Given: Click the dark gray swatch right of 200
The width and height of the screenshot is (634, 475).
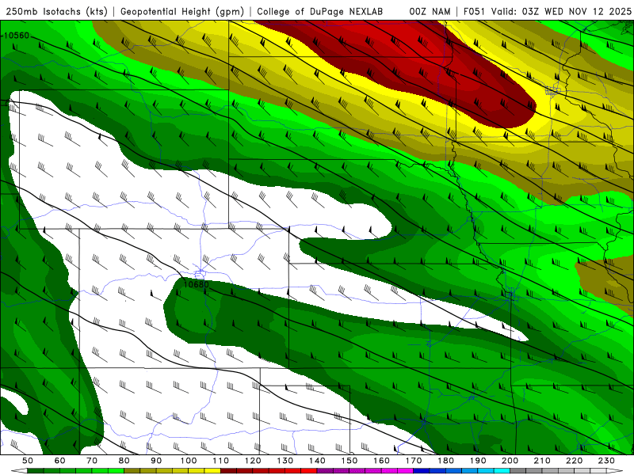Looking at the screenshot, I should click(518, 471).
